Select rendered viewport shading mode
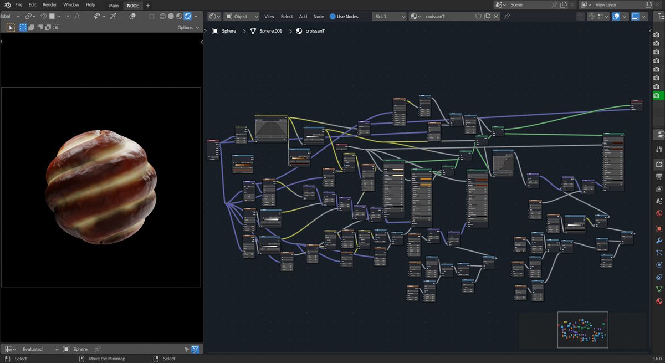The width and height of the screenshot is (665, 363). tap(187, 16)
